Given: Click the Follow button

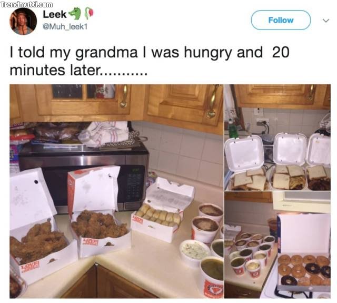Looking at the screenshot, I should (x=281, y=20).
